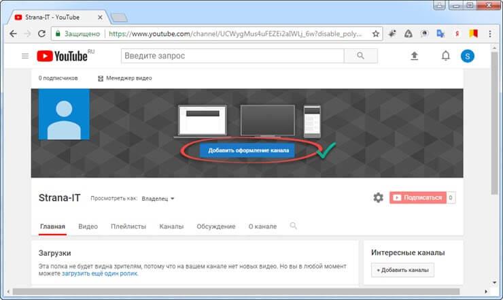Click the Chrome user profile button in the title bar
The height and width of the screenshot is (300, 503).
pyautogui.click(x=439, y=5)
